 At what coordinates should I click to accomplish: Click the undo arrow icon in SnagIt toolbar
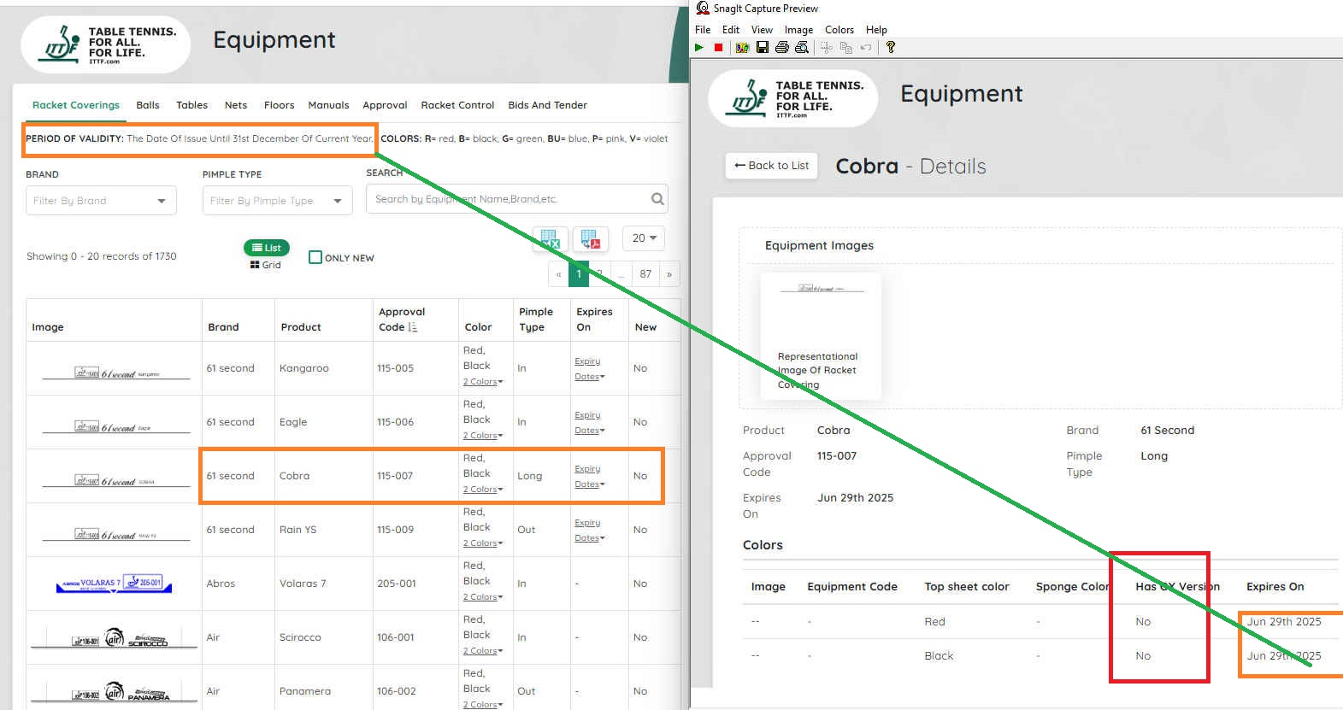866,48
